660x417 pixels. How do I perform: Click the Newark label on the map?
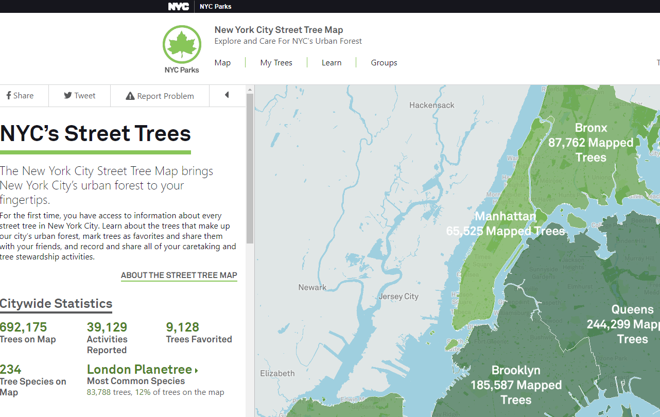(x=312, y=287)
